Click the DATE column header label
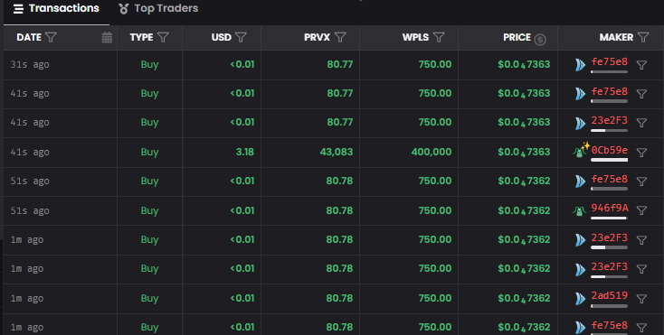The width and height of the screenshot is (664, 335). [29, 37]
